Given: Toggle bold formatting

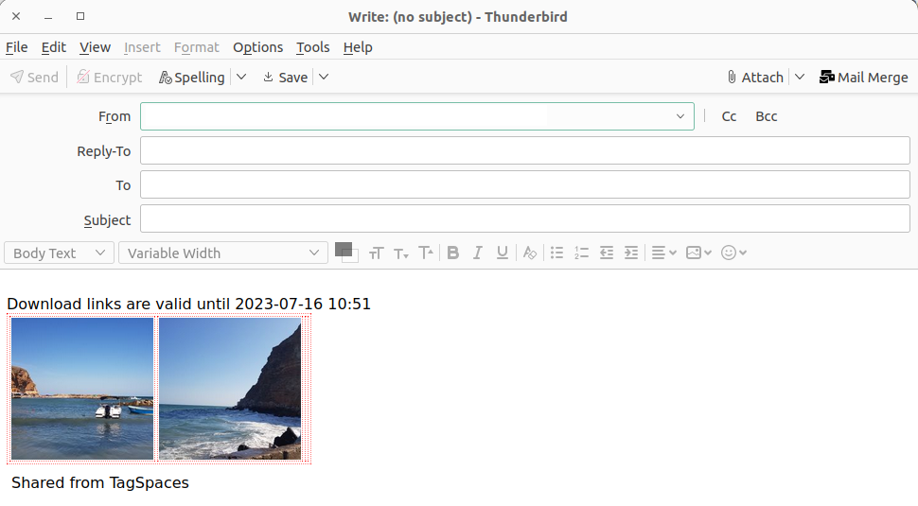Looking at the screenshot, I should pyautogui.click(x=452, y=253).
